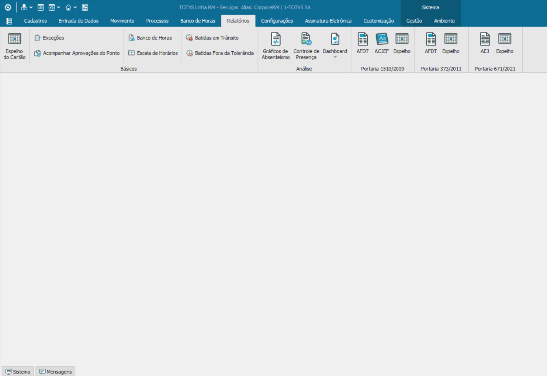547x376 pixels.
Task: Select the Movimento ribbon tab
Action: tap(122, 21)
